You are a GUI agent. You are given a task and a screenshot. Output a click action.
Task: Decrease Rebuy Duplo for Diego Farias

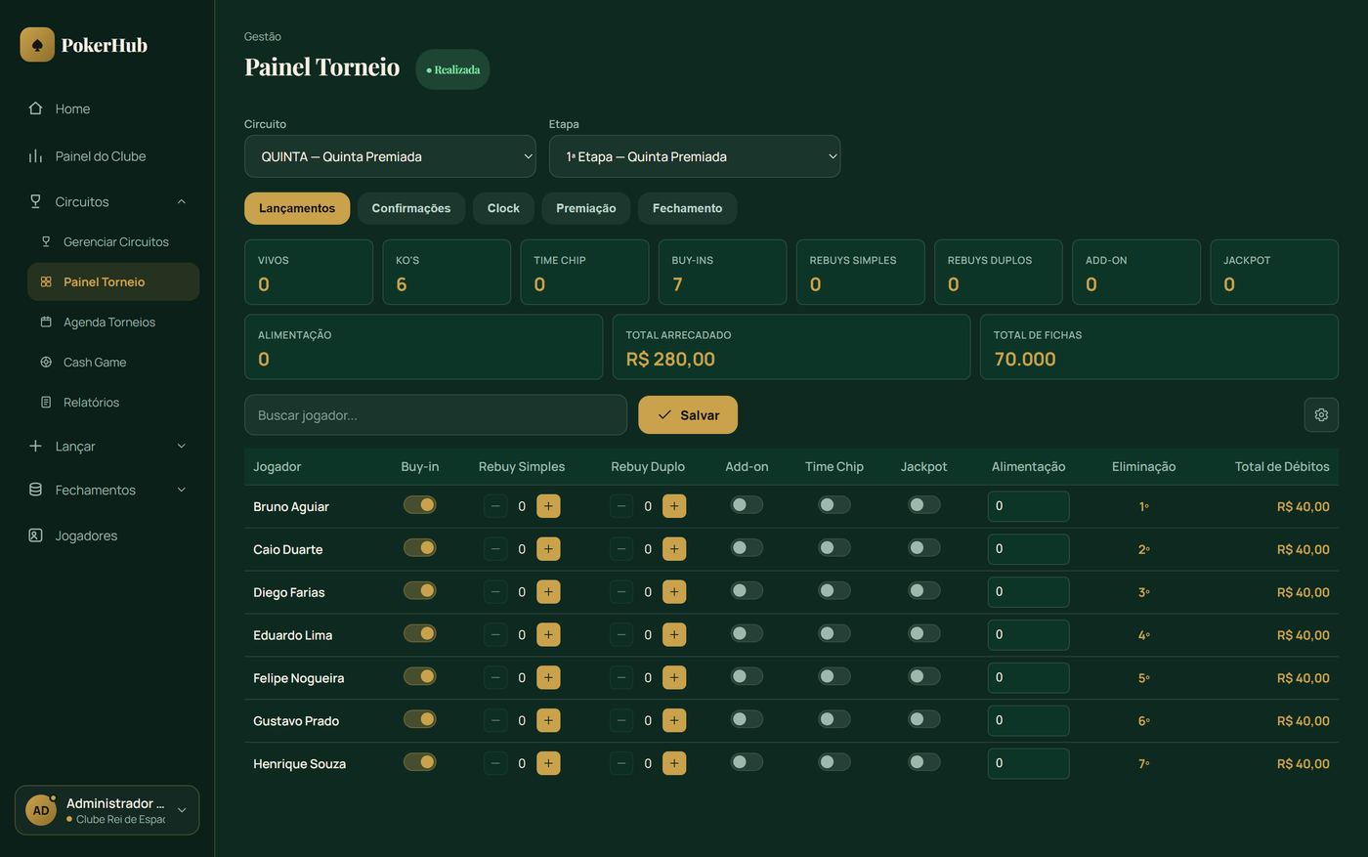(621, 592)
